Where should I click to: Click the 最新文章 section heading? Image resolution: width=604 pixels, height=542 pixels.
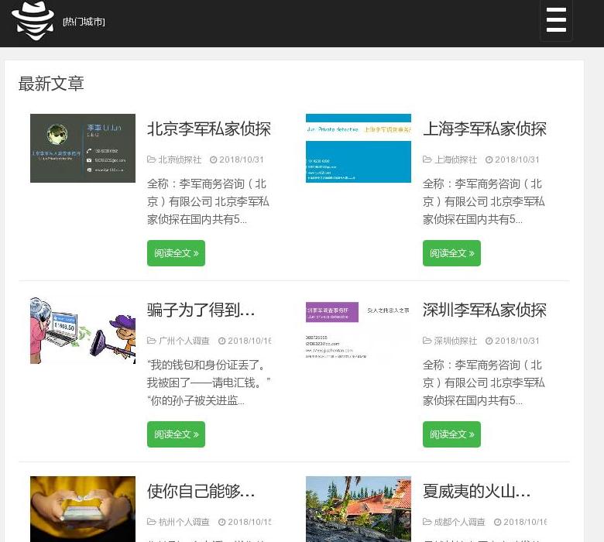51,84
